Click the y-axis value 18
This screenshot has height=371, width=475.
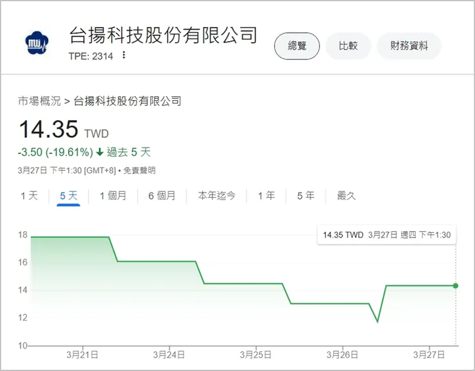coord(22,235)
